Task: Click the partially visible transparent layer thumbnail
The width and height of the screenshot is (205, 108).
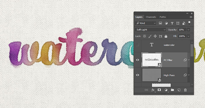Action: (161, 85)
